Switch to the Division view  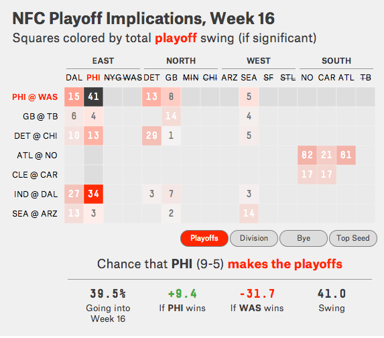point(254,238)
